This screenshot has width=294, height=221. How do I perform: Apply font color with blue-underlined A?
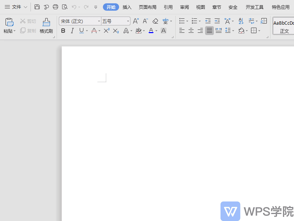pos(151,31)
